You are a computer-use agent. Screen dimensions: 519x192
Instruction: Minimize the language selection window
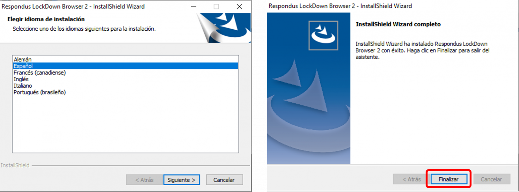[x=193, y=7]
